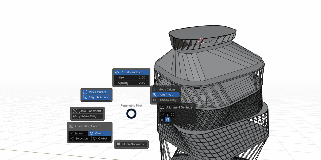Toggle the Visual Feedback eye option

(x=131, y=72)
